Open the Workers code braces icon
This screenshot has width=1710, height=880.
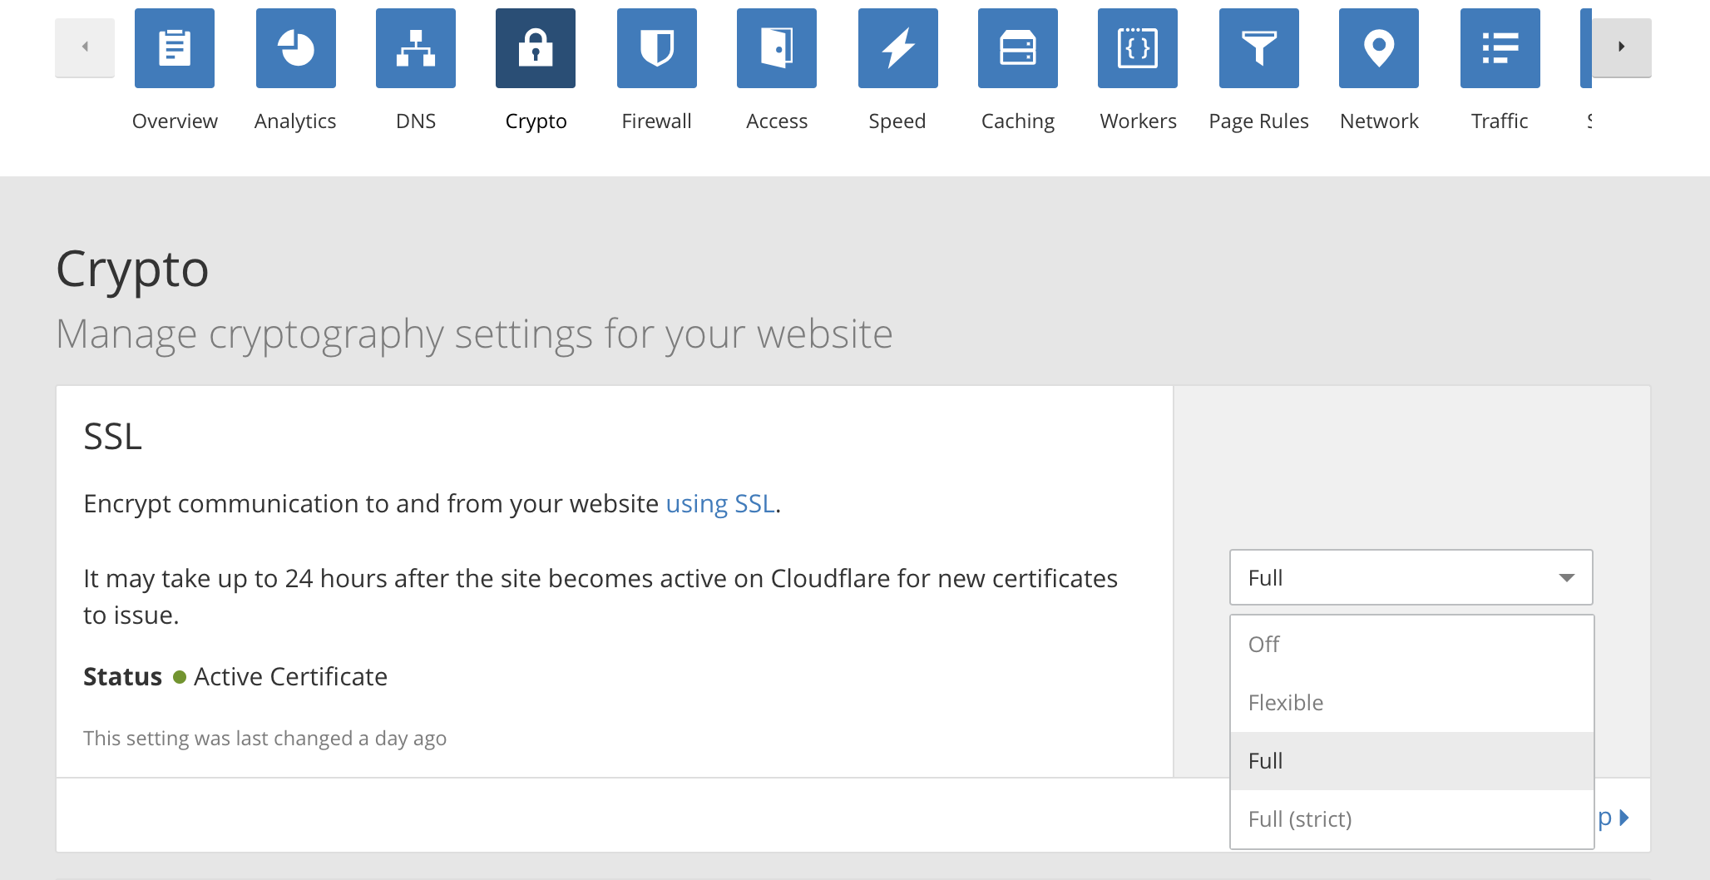[1138, 48]
